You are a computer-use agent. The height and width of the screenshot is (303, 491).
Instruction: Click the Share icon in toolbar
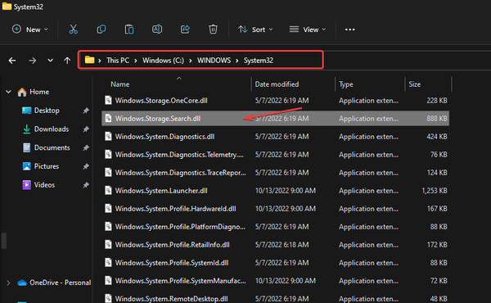[x=185, y=29]
